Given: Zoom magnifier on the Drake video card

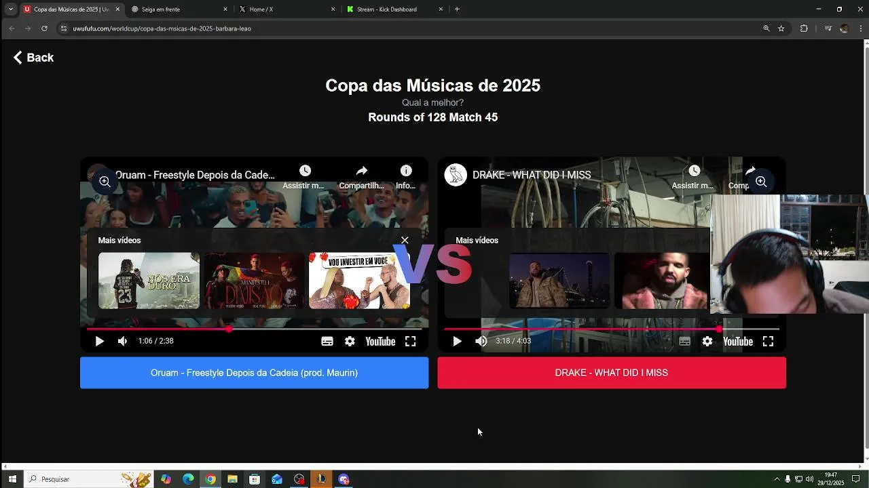Looking at the screenshot, I should 761,182.
